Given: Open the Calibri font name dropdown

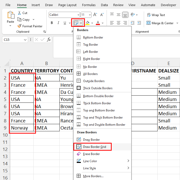Looking at the screenshot, I should 78,15.
